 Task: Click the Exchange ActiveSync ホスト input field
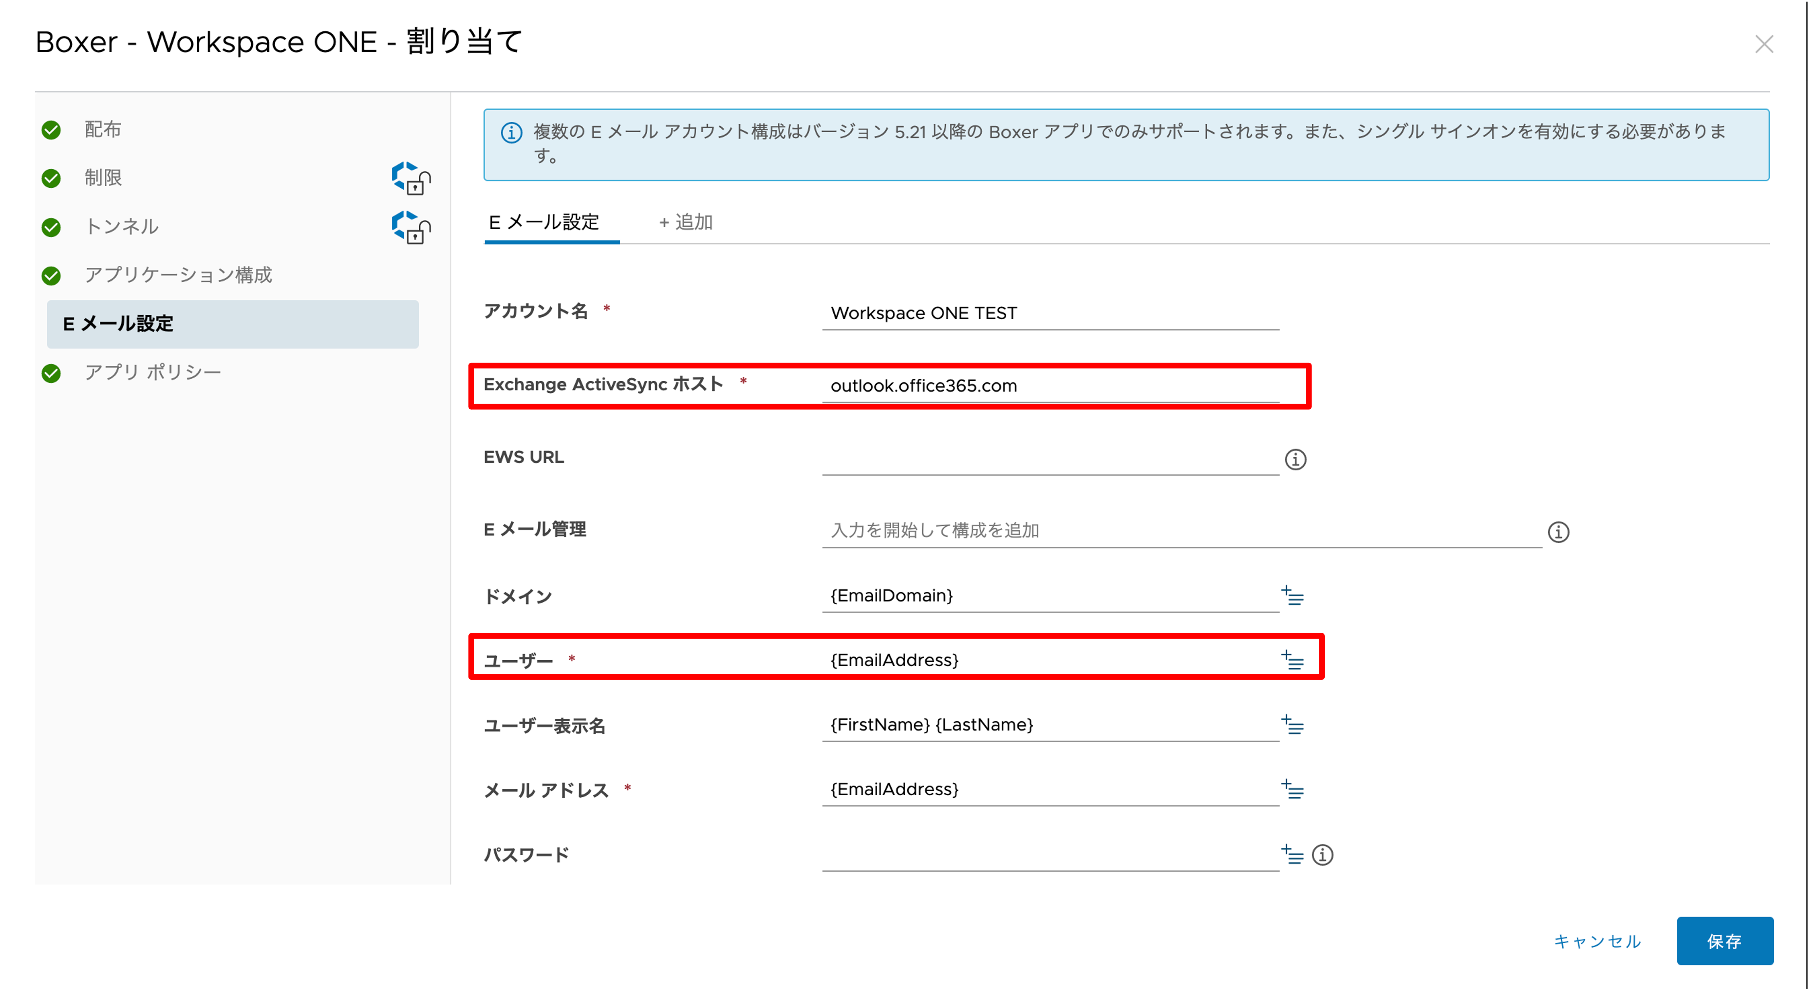[1050, 386]
